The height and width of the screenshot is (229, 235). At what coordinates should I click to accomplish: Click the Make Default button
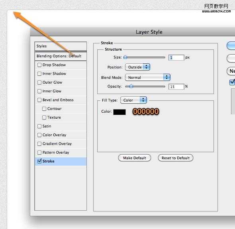[x=135, y=158]
